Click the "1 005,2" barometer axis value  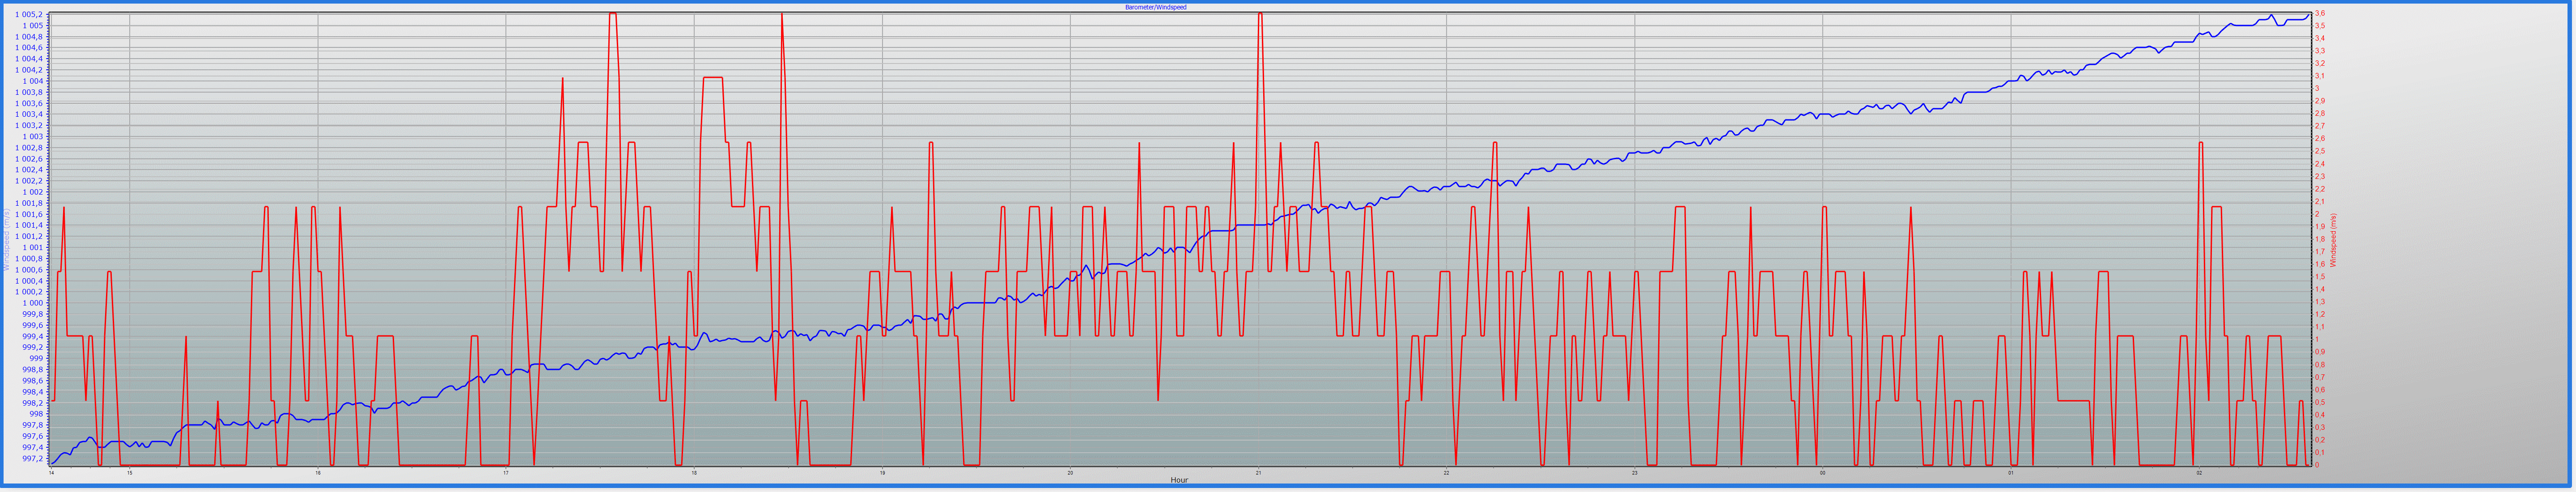tap(29, 15)
